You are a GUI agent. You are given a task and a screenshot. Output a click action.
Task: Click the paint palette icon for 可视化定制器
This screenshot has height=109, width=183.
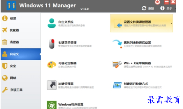coord(52,65)
